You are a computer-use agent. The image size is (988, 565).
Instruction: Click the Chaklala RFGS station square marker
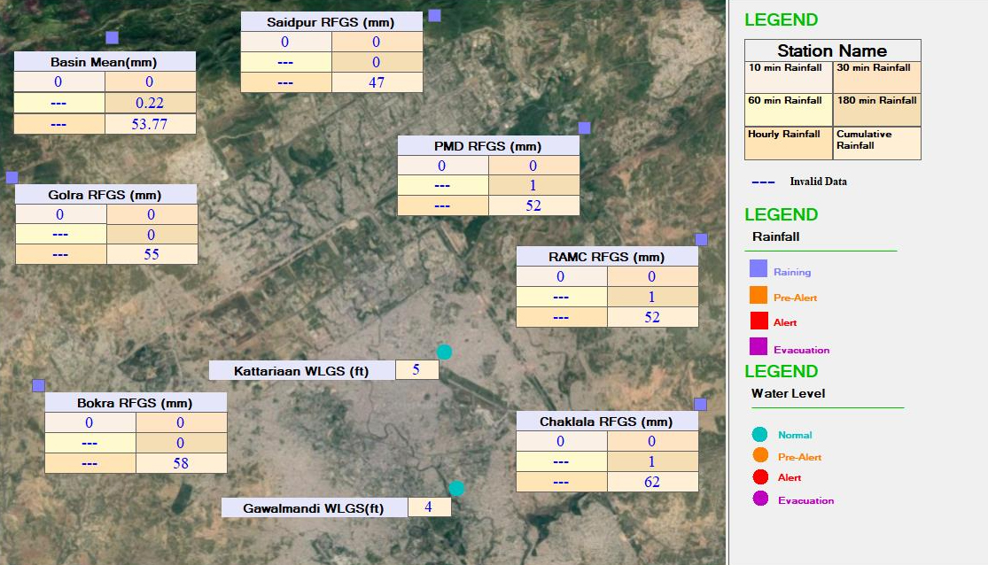coord(700,404)
